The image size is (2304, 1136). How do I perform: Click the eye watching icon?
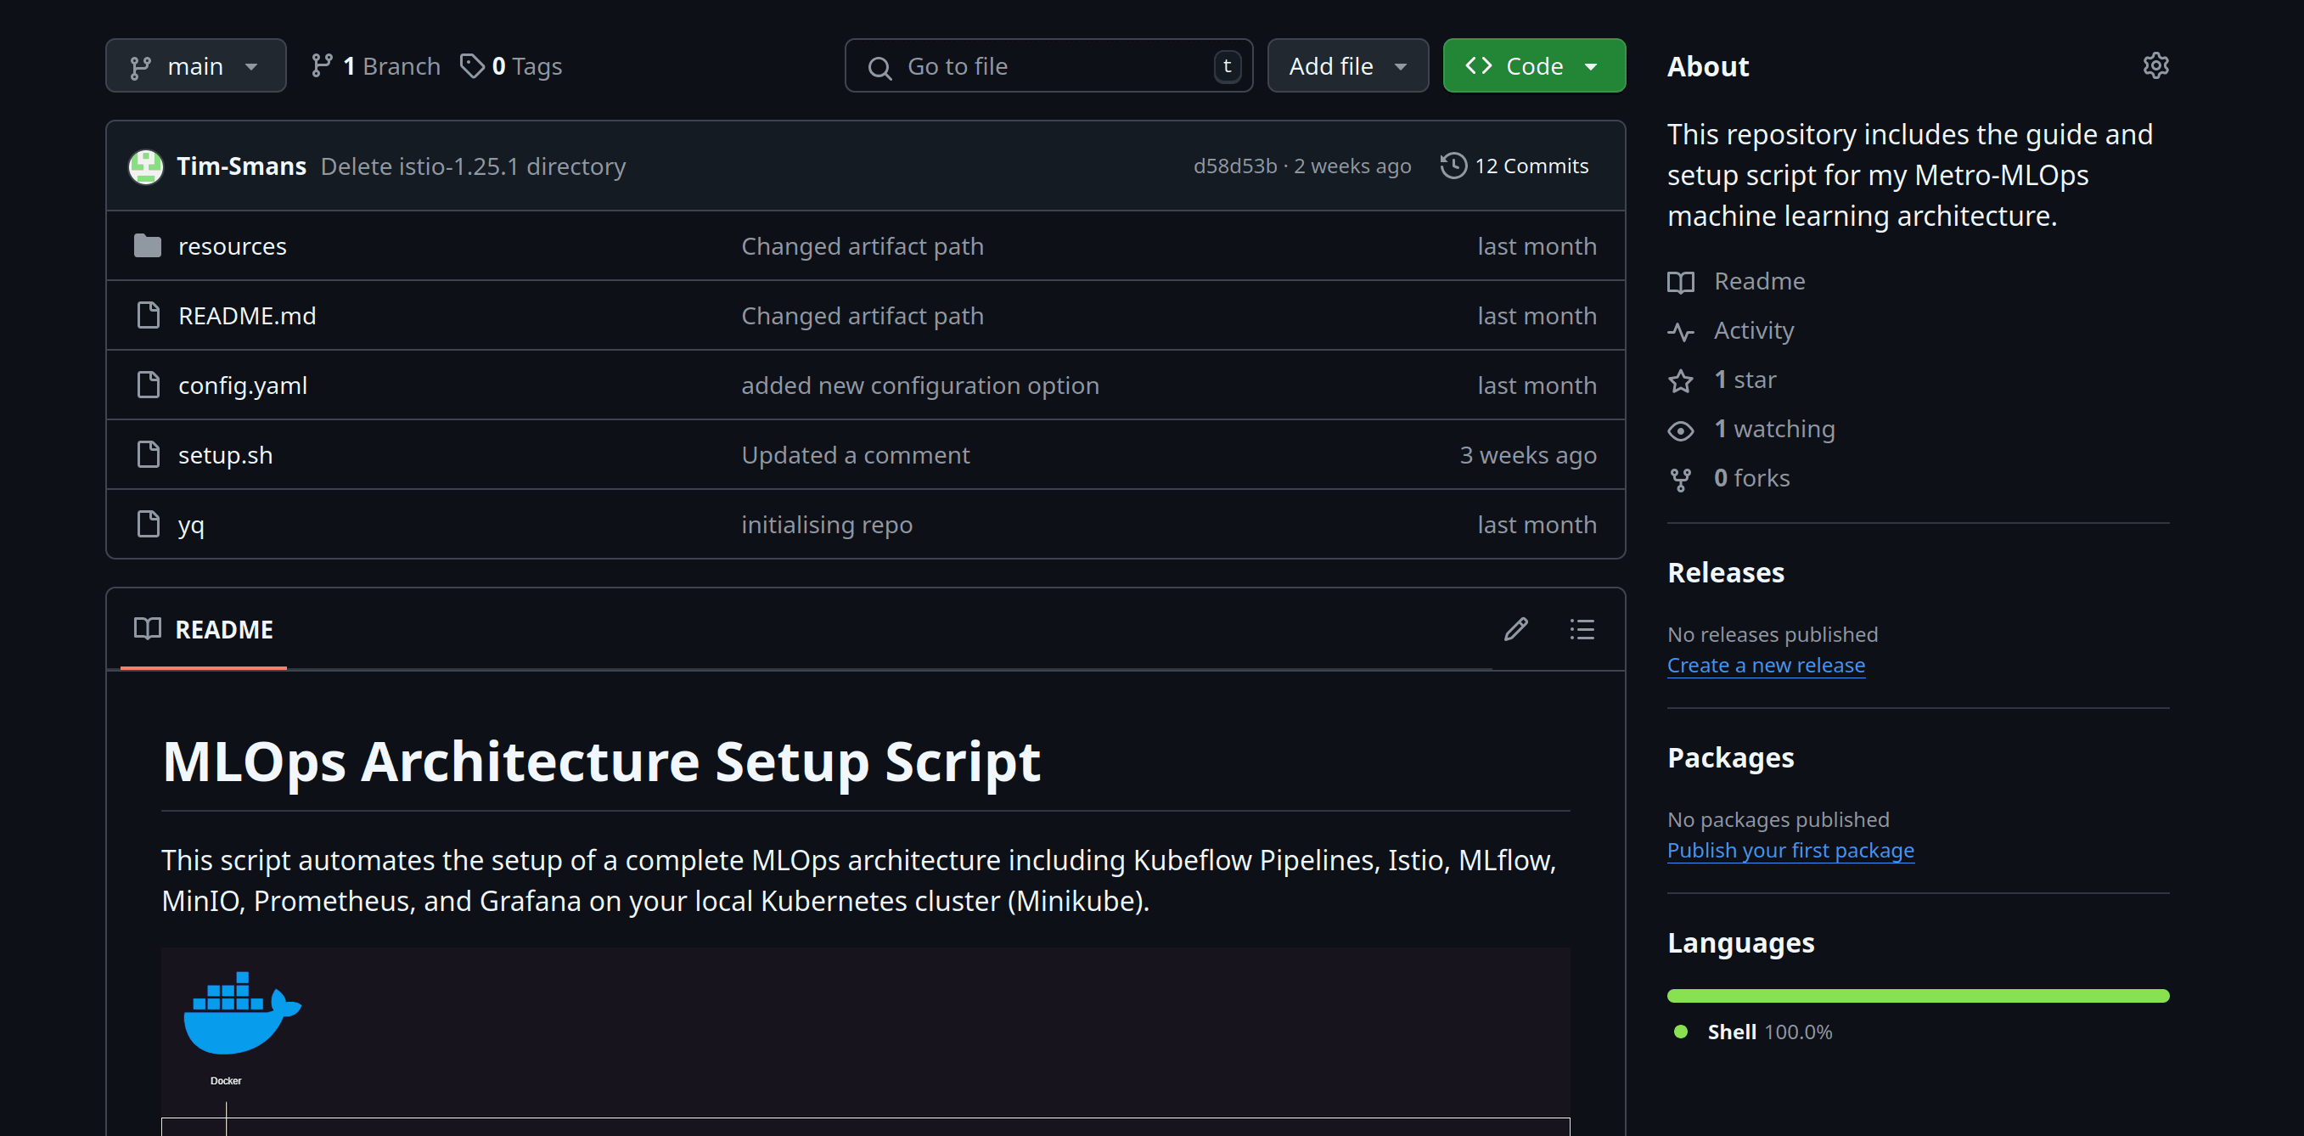point(1681,430)
